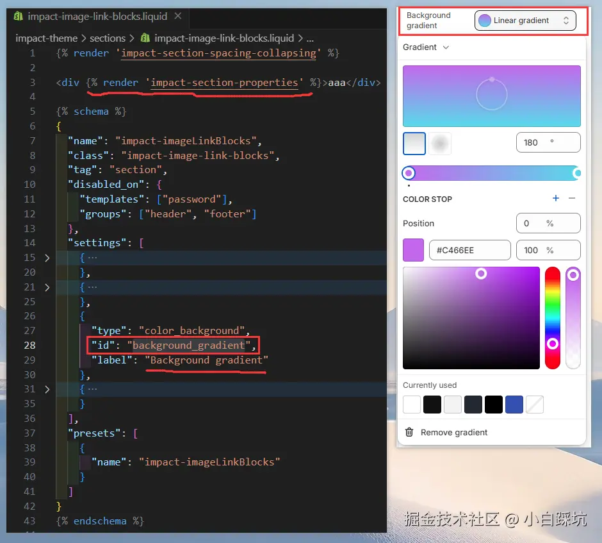This screenshot has width=602, height=543.
Task: Pick the blue currently used swatch
Action: 514,405
